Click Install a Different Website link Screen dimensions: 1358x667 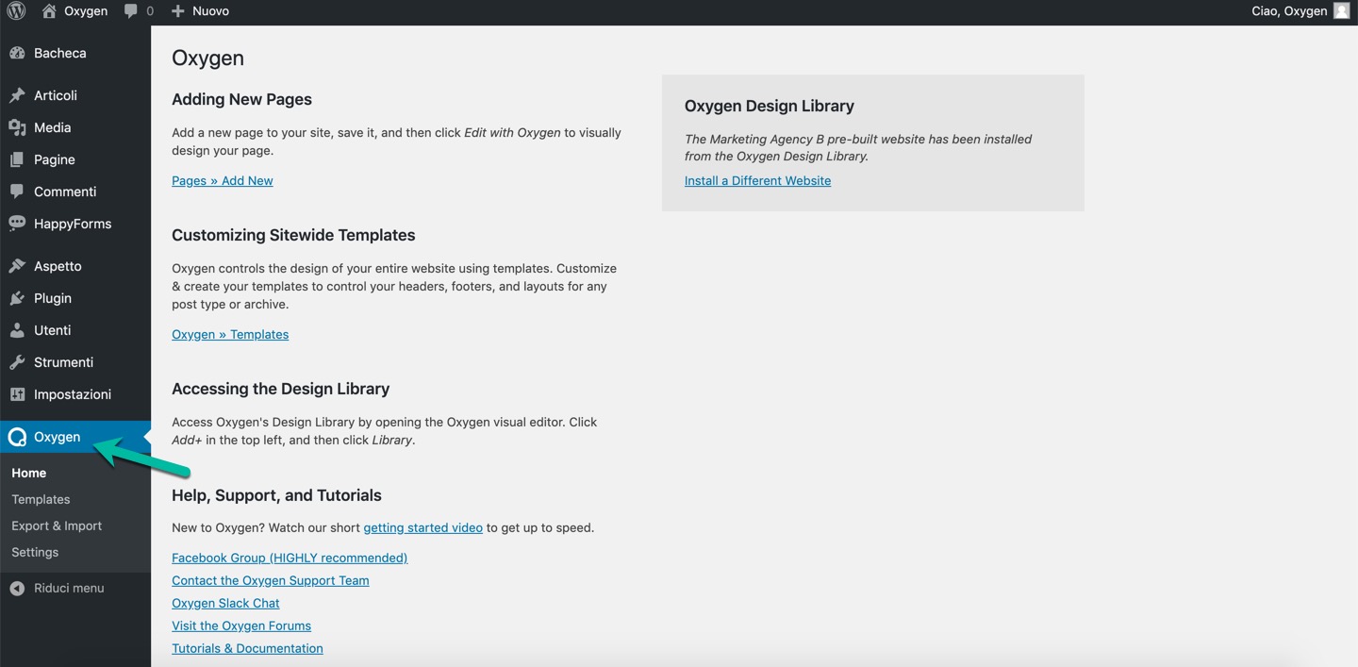757,180
